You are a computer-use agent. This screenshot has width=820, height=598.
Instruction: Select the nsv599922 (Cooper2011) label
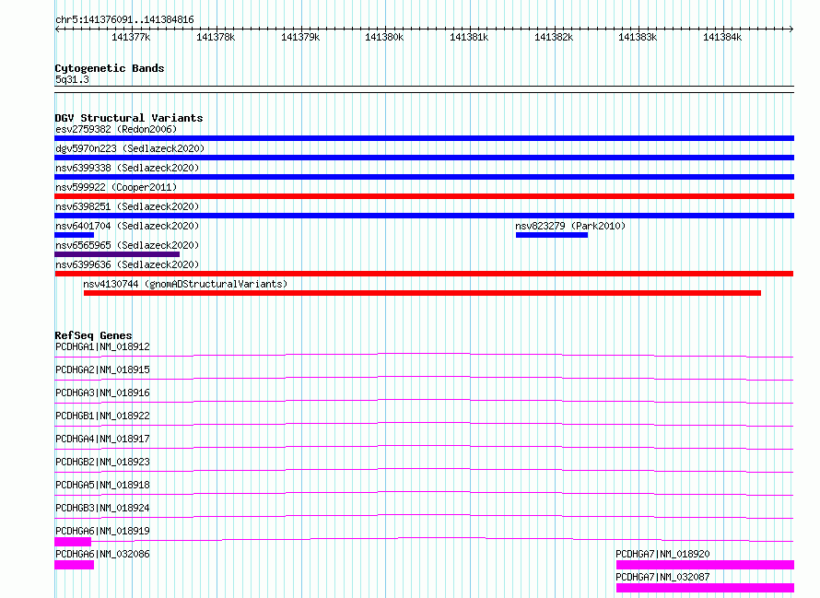(116, 187)
